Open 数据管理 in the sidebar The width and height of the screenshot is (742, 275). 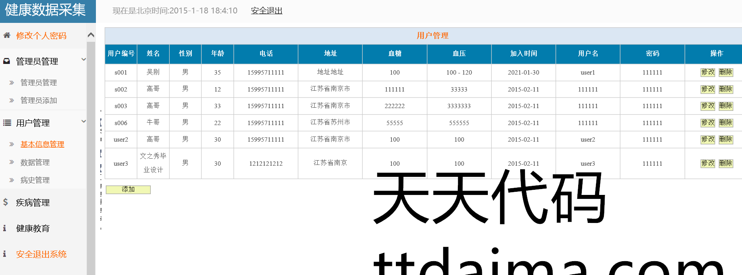point(35,163)
